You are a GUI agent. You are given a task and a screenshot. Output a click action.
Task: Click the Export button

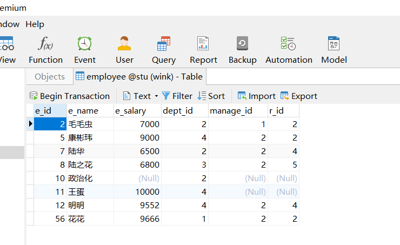tap(299, 96)
